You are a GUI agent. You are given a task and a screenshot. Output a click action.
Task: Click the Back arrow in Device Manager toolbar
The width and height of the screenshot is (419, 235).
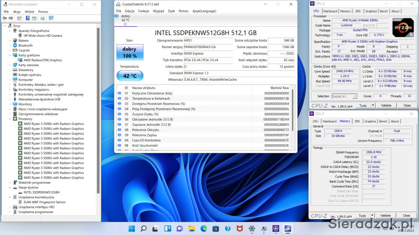tap(5, 18)
